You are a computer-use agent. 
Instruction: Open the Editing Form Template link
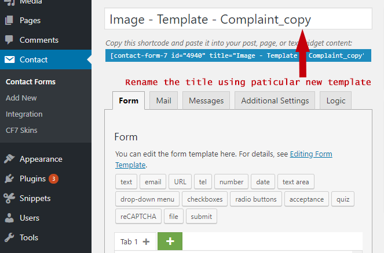coord(311,154)
